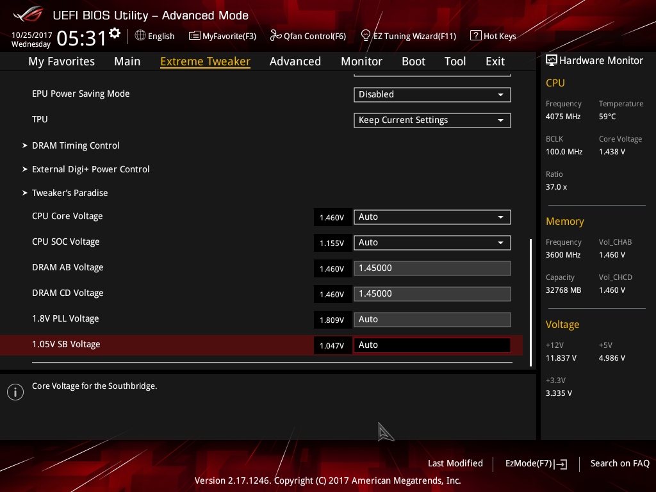Click the DRAM AB Voltage input field
The width and height of the screenshot is (656, 492).
pos(432,268)
